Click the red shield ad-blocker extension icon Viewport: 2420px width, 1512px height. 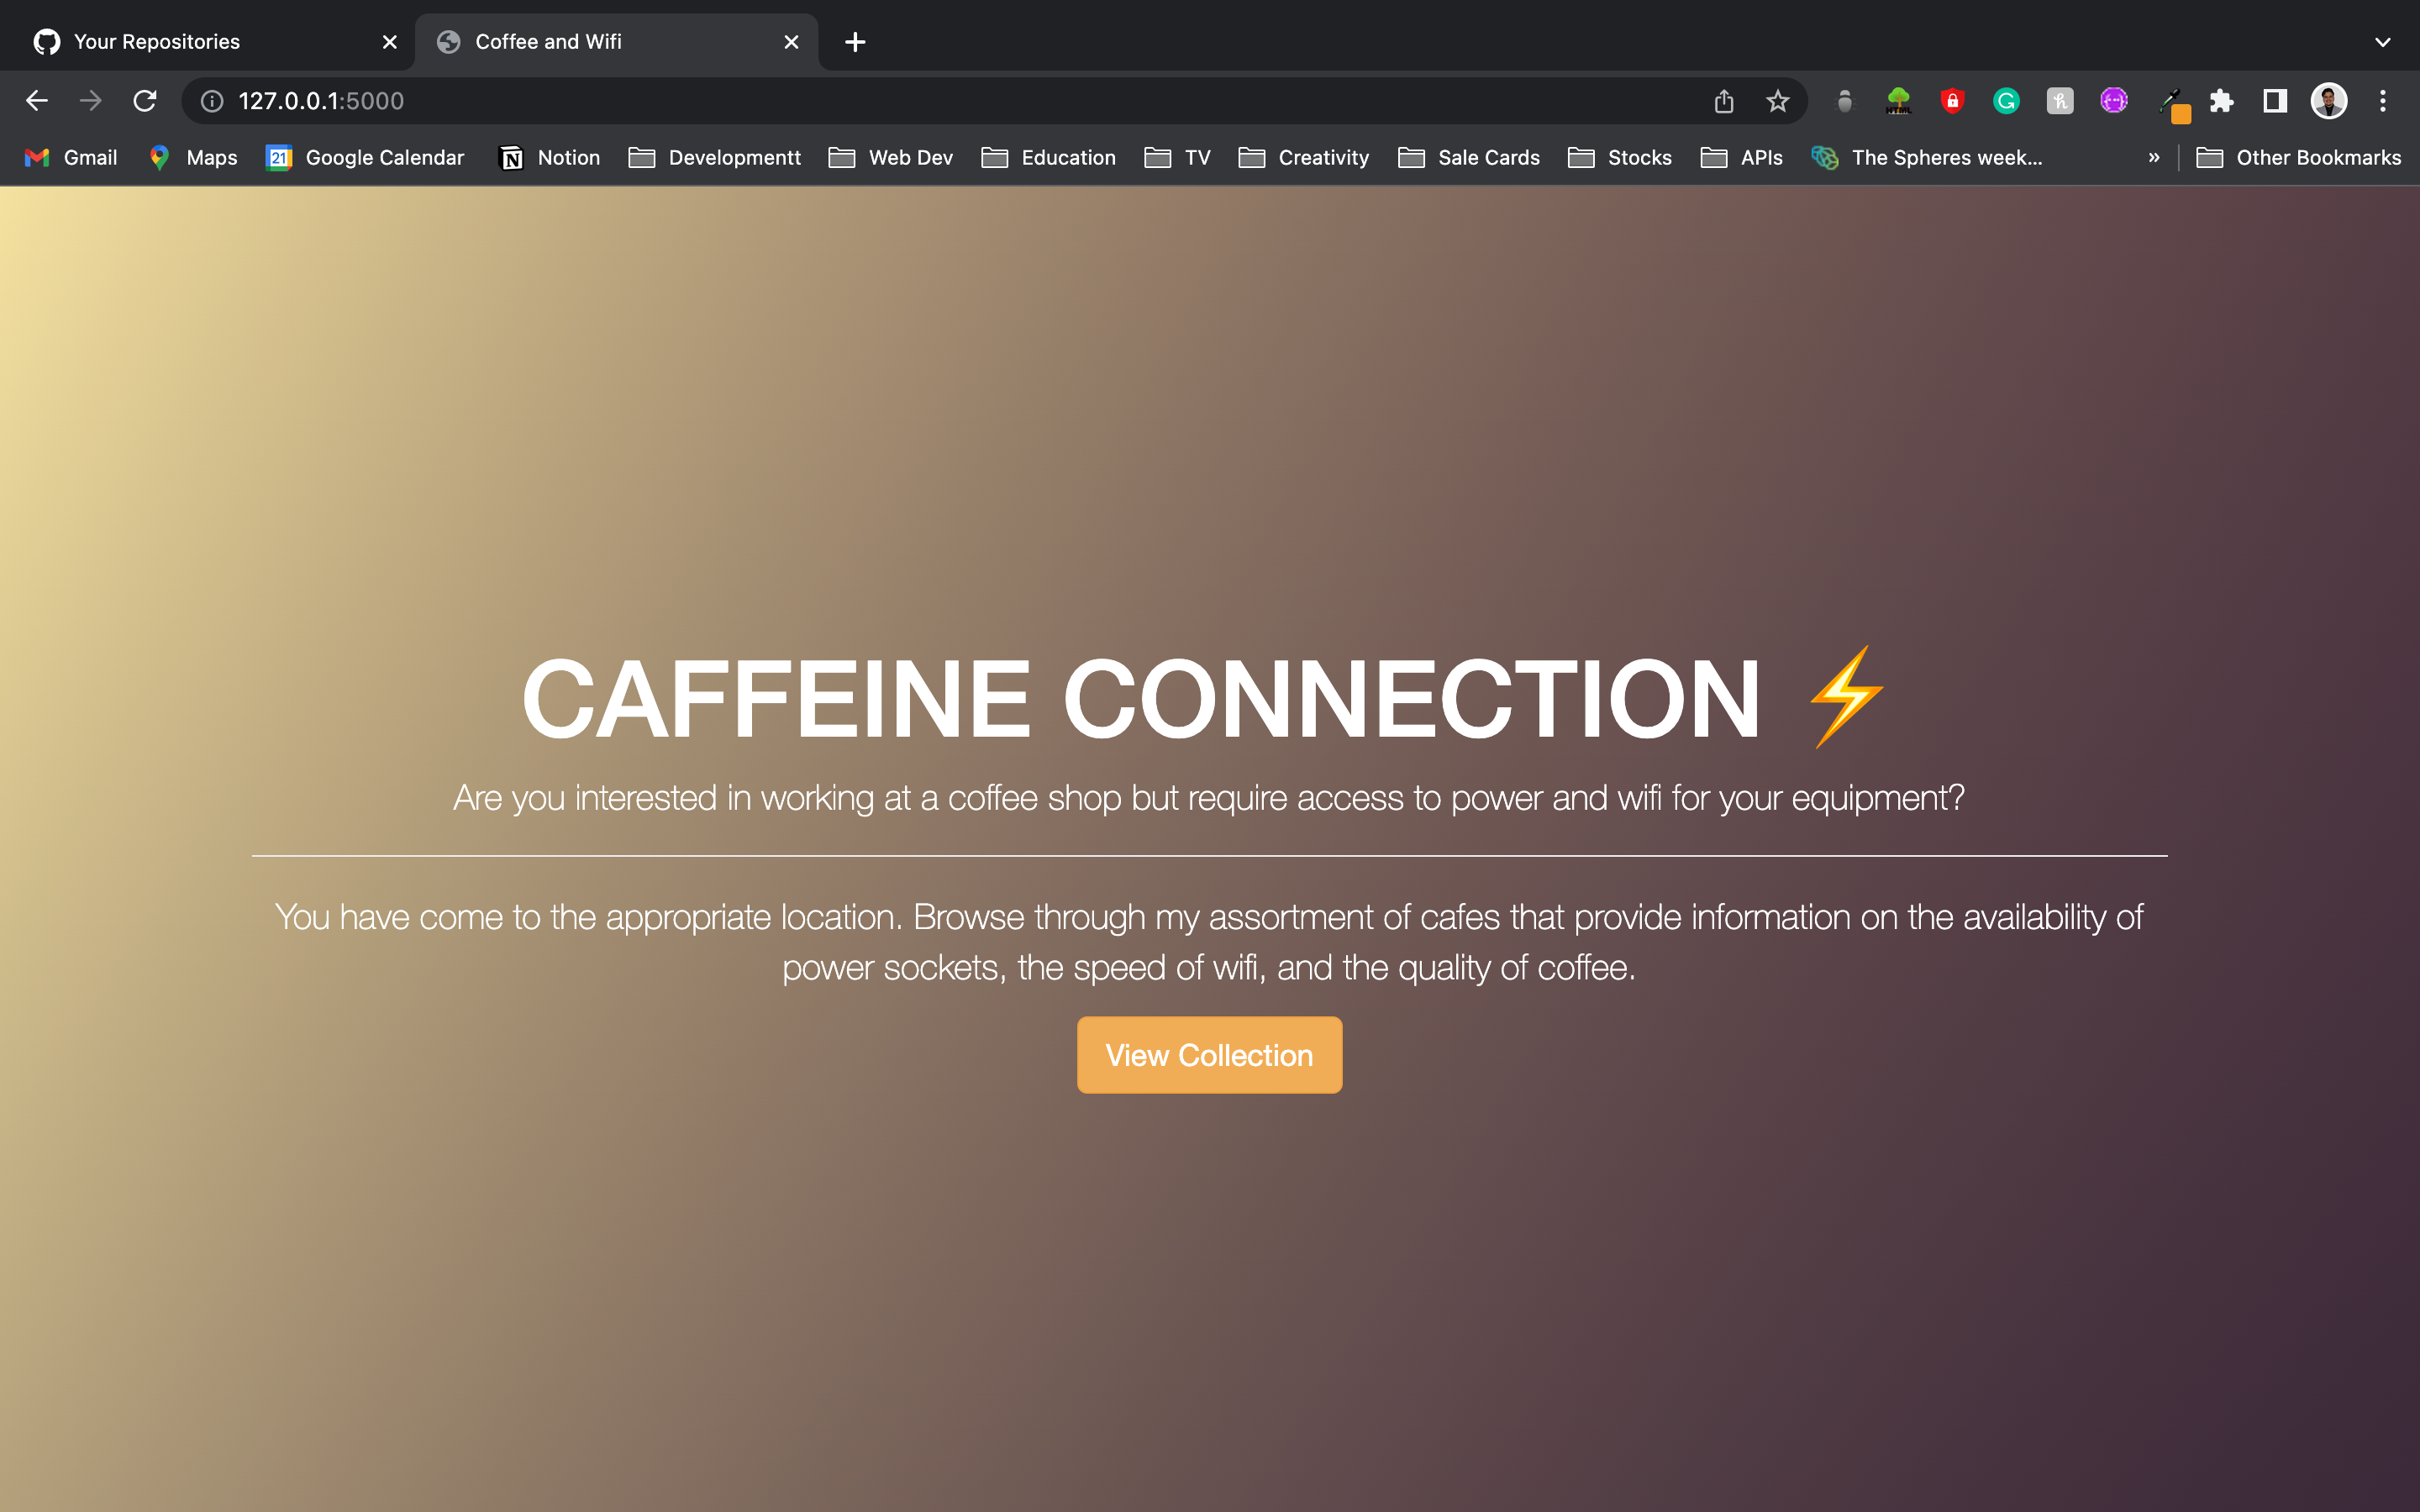click(1952, 100)
